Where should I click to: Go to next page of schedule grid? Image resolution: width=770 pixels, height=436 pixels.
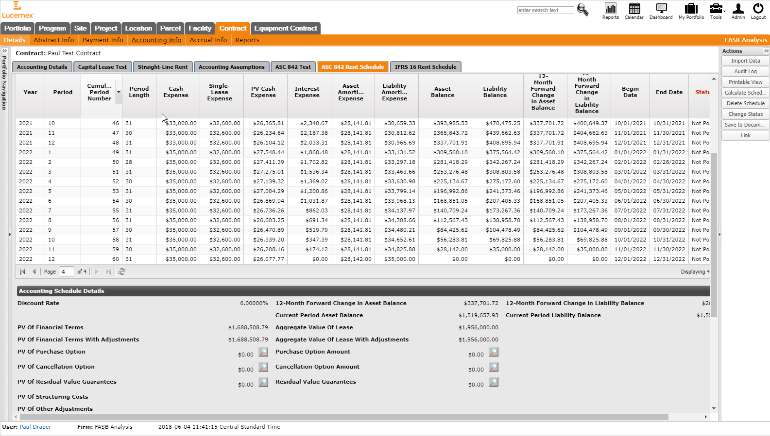[x=97, y=272]
